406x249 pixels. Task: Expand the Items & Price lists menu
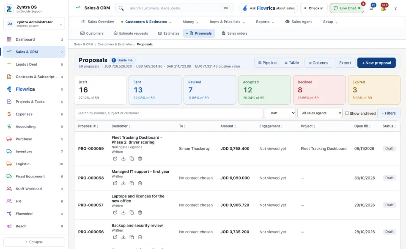(x=227, y=22)
